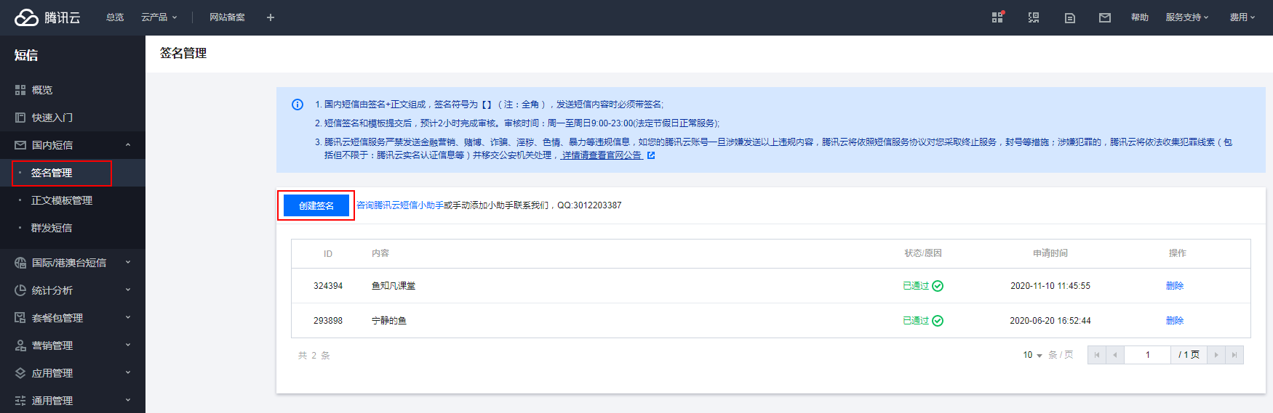Open the 10 条/页 page size dropdown

(x=1032, y=355)
